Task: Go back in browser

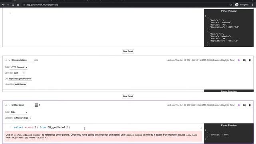Action: 4,5
